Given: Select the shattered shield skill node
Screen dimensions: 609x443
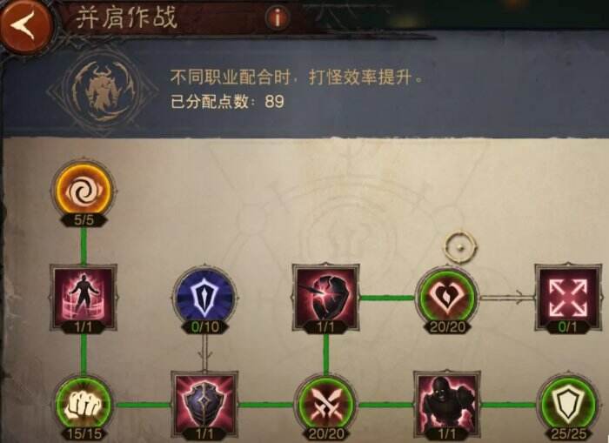Looking at the screenshot, I should pos(326,298).
